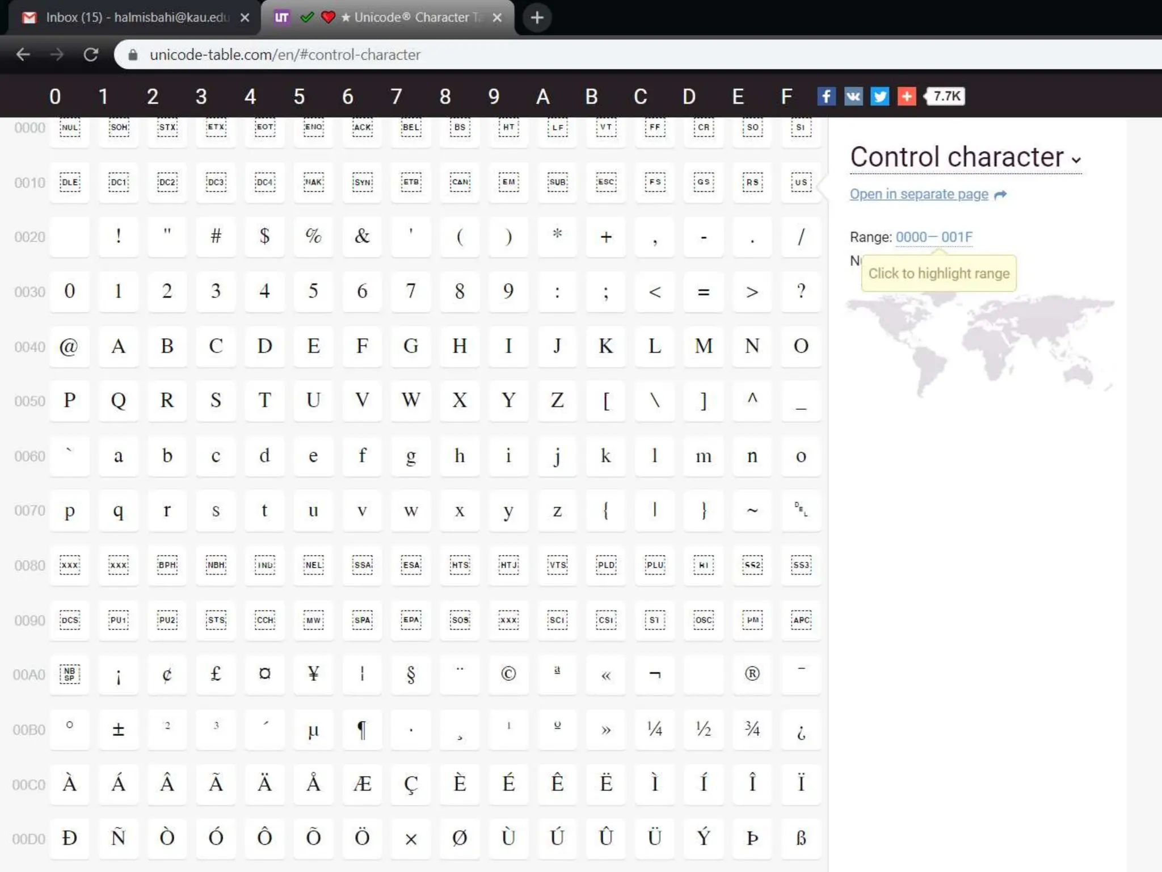The height and width of the screenshot is (872, 1162).
Task: Click the Facebook share icon
Action: click(x=826, y=97)
